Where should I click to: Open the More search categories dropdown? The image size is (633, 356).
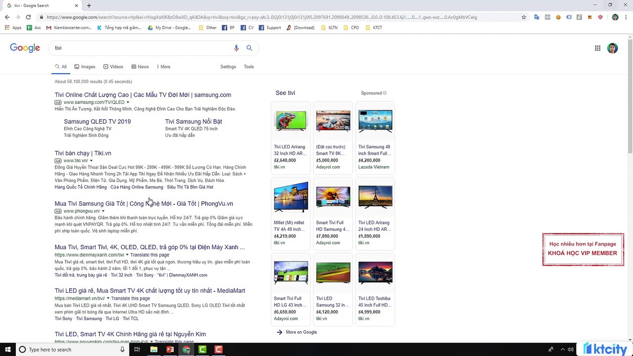(163, 67)
